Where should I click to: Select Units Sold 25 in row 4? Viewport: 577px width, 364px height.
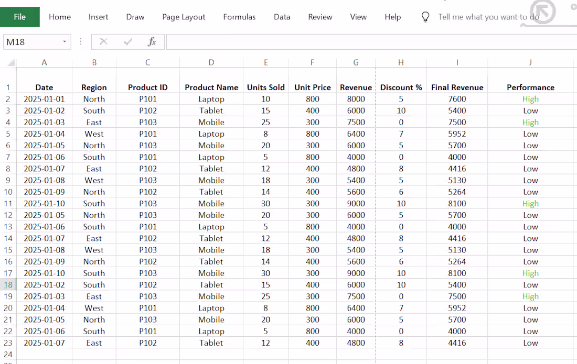pyautogui.click(x=266, y=123)
